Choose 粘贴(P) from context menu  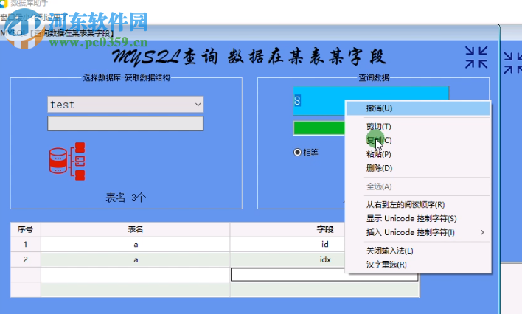click(x=418, y=154)
